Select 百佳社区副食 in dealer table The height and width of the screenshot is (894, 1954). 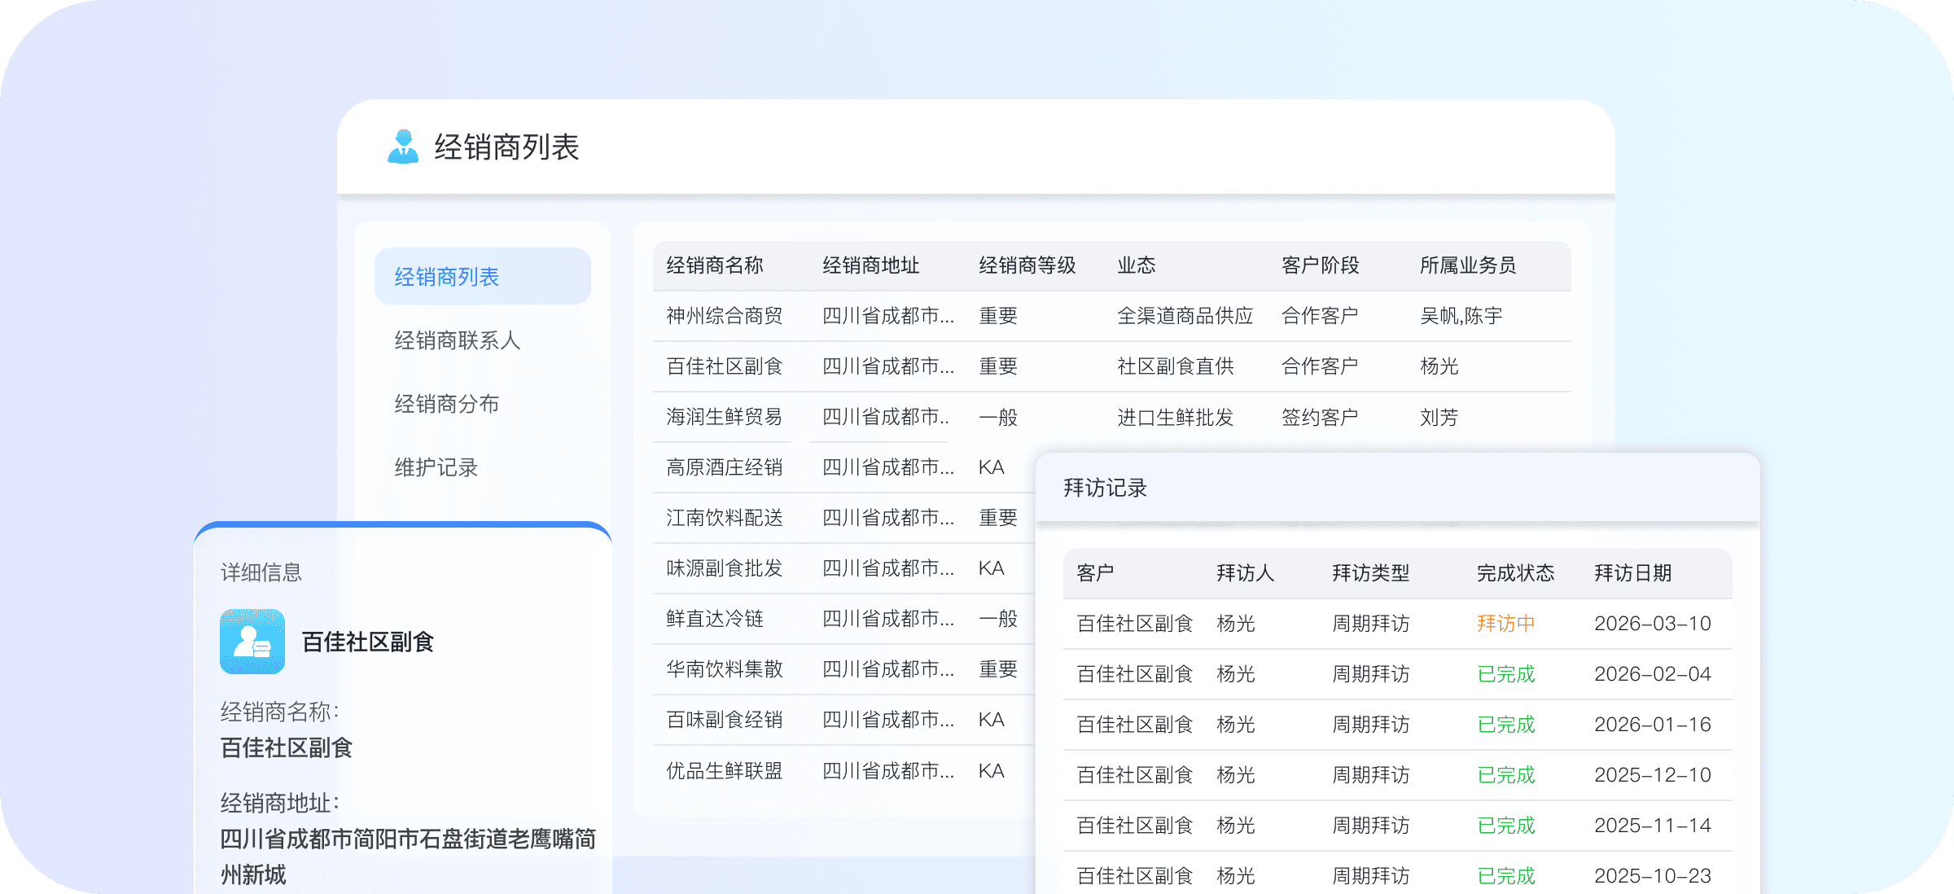[x=724, y=366]
